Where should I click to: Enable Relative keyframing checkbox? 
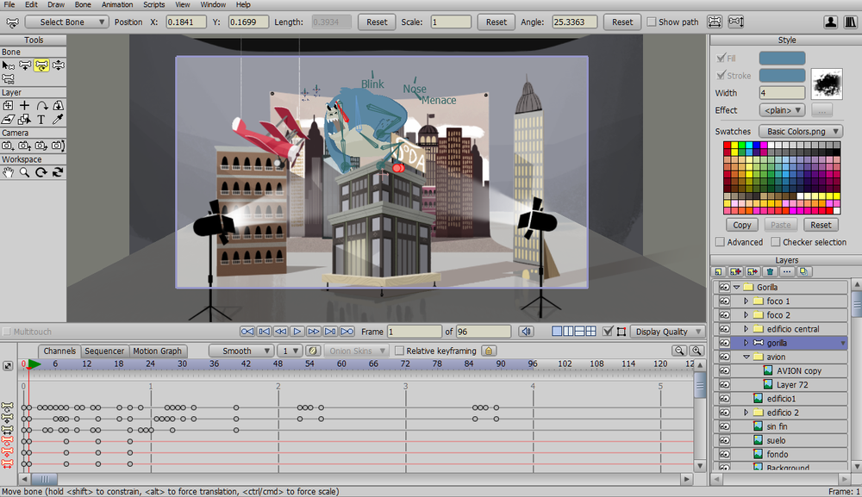point(400,351)
